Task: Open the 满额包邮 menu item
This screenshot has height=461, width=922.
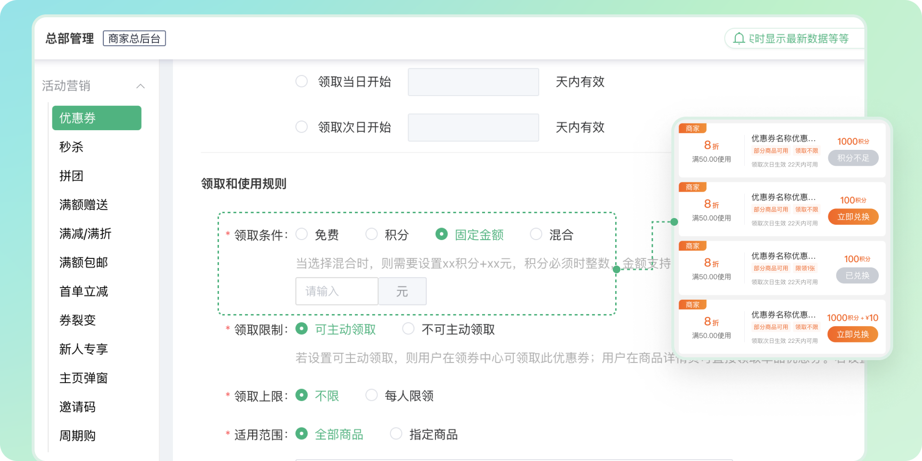Action: (x=84, y=263)
